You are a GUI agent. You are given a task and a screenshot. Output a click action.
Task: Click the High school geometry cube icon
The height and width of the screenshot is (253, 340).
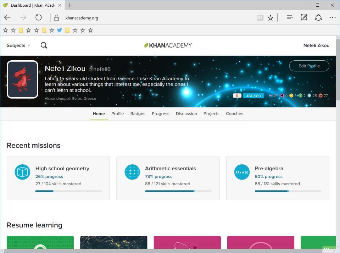pos(22,172)
